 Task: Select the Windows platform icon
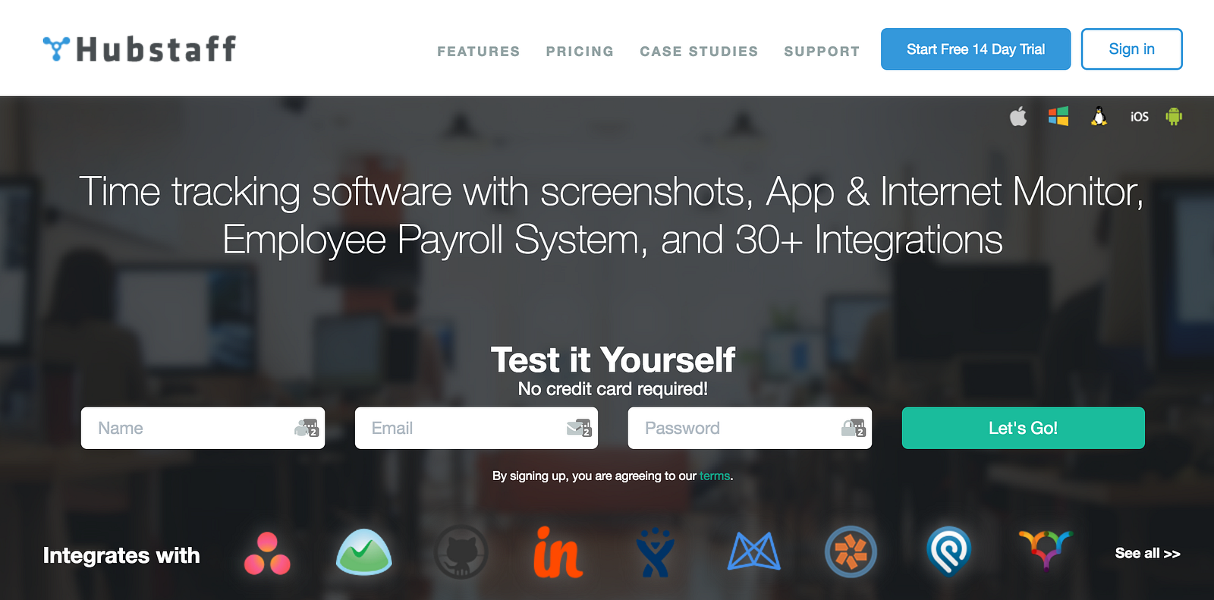[1058, 116]
